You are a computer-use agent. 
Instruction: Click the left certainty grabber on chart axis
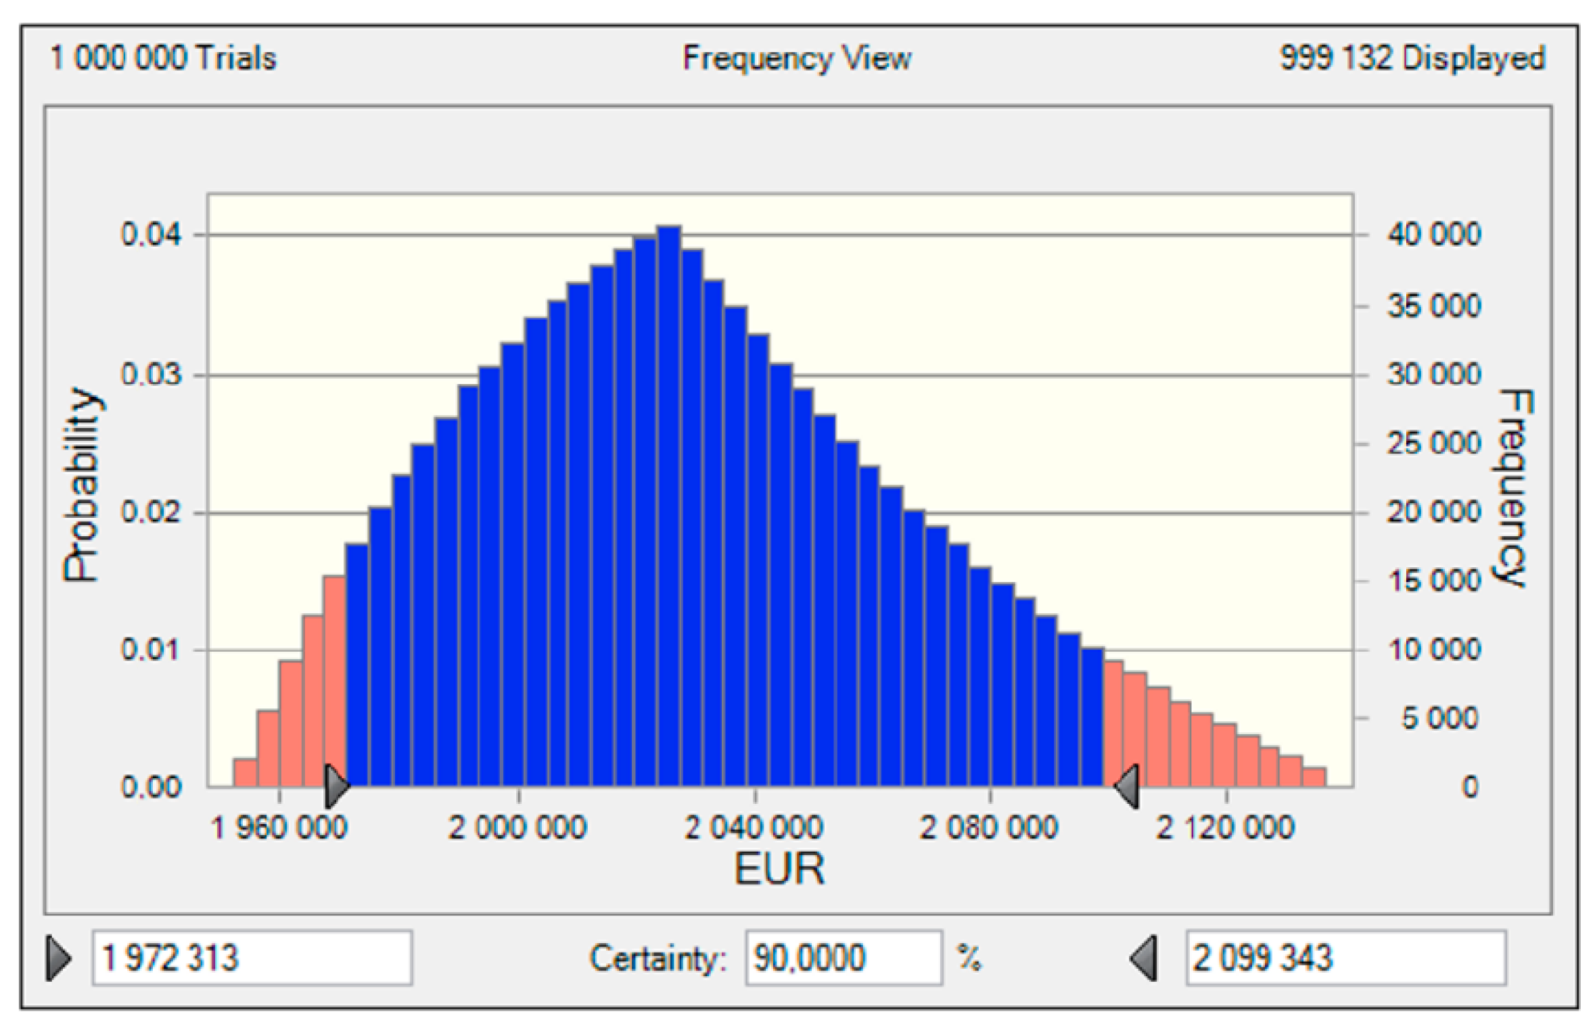[x=336, y=786]
